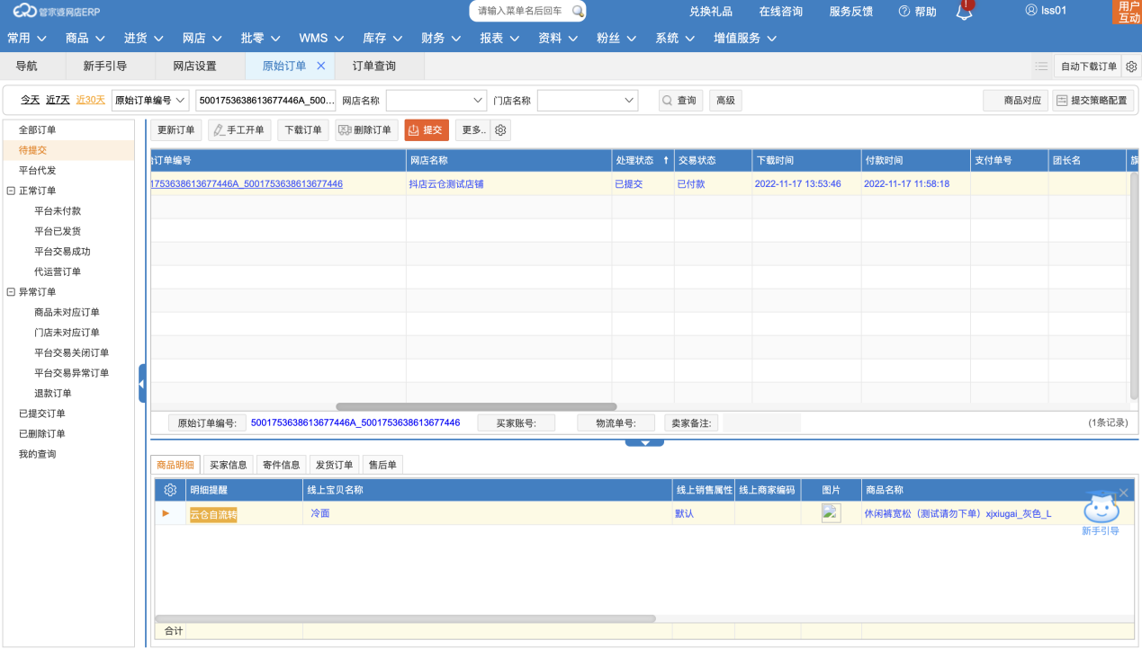1142x649 pixels.
Task: Click the product detail horizontal scrollbar
Action: [x=405, y=618]
